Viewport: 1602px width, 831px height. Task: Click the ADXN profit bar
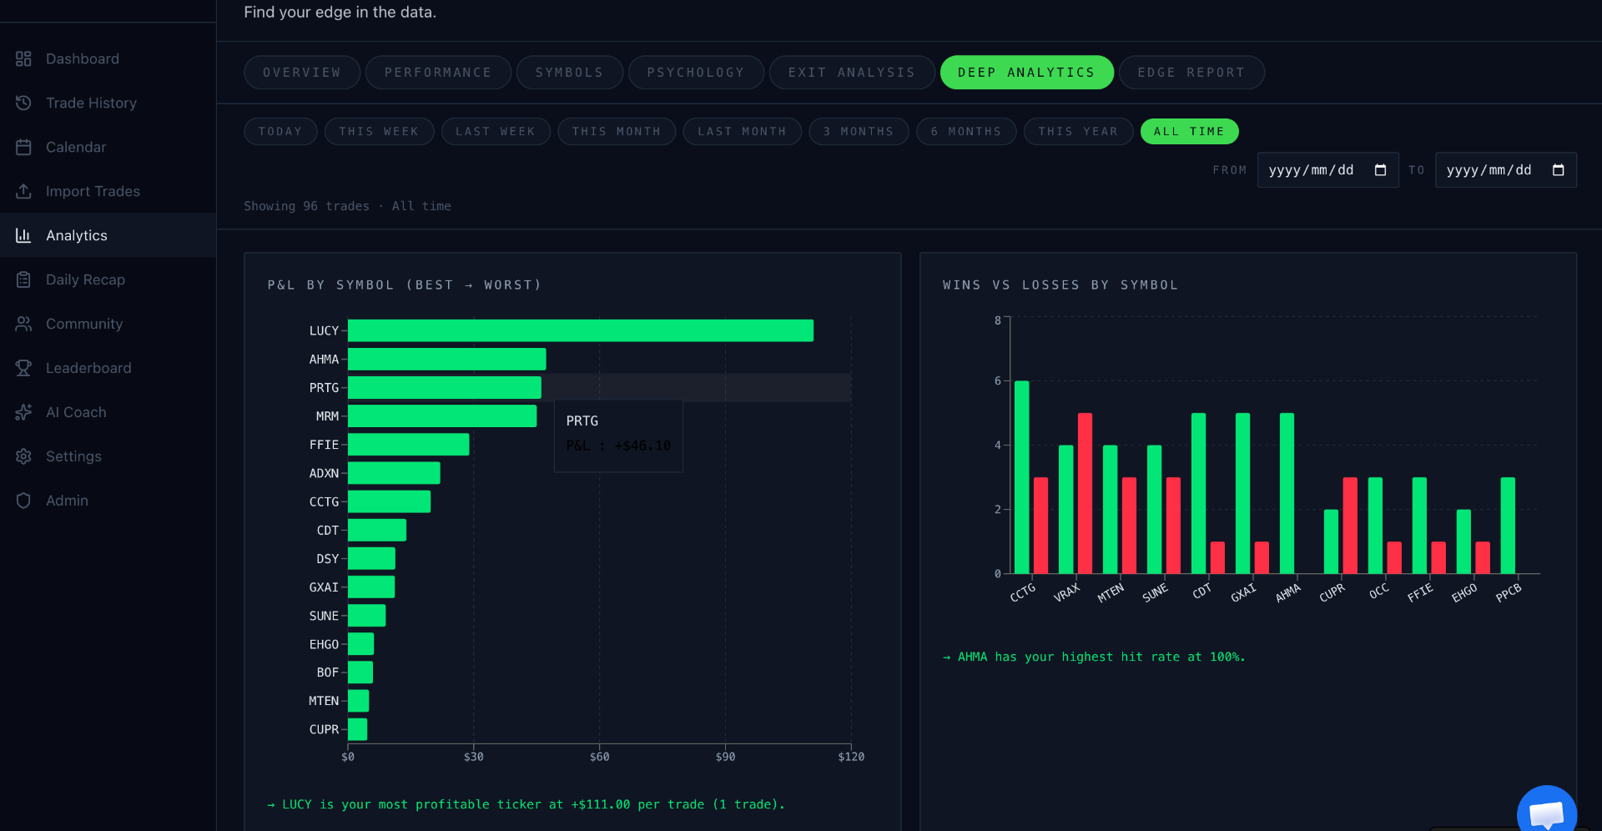[x=394, y=473]
